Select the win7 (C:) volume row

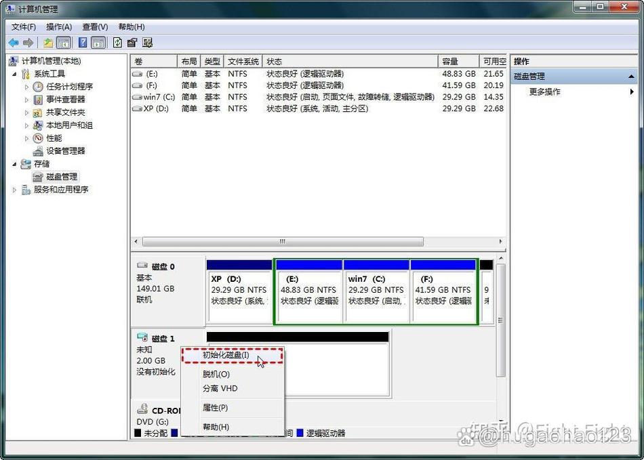tap(319, 97)
